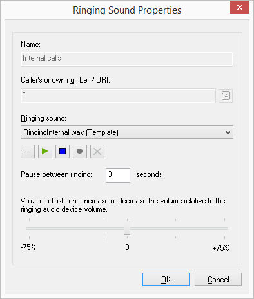Screen dimensions: 254x299
Task: Click the Pause between ringing seconds box
Action: [118, 175]
